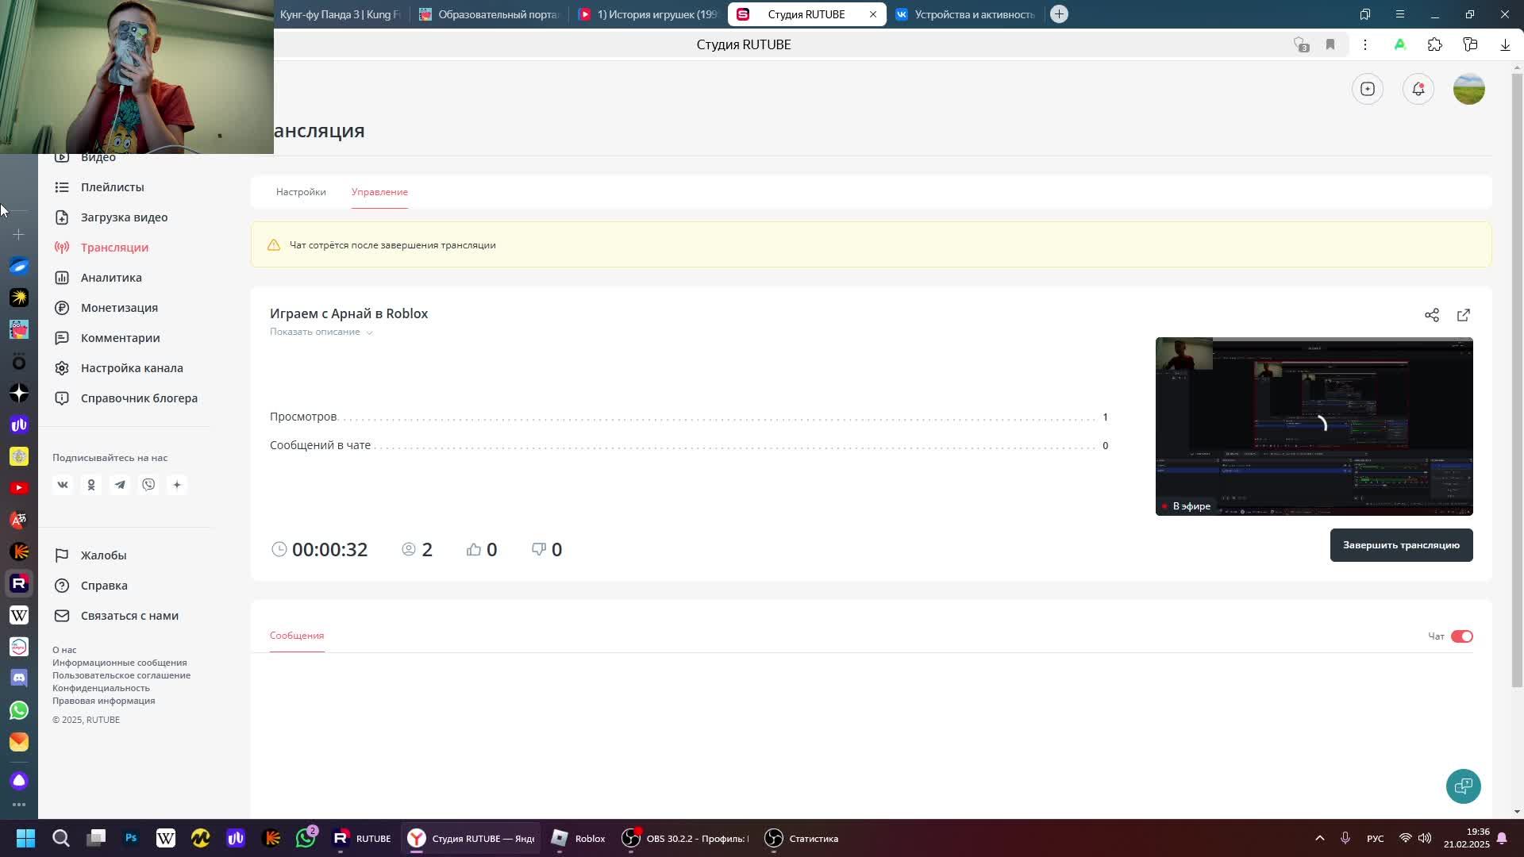
Task: Click the page vertical scrollbar
Action: pos(1517,381)
